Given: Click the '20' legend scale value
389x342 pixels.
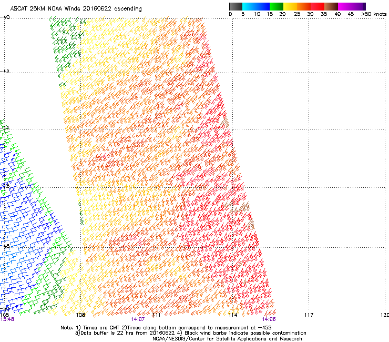Looking at the screenshot, I should tap(282, 14).
